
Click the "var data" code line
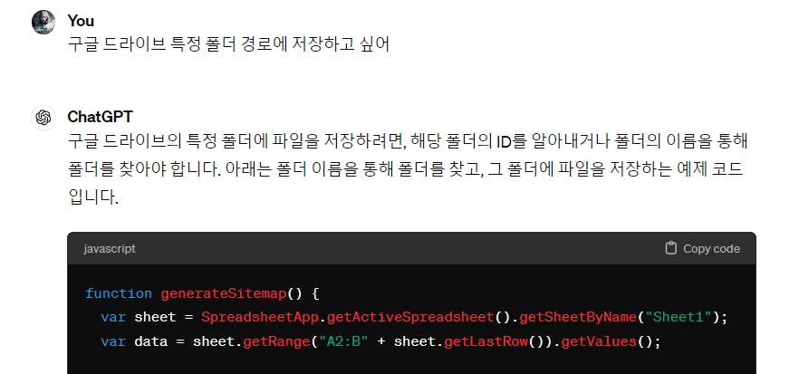(380, 340)
